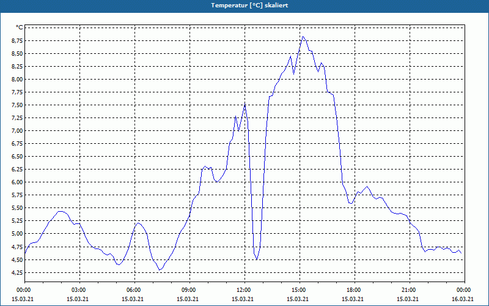This screenshot has width=489, height=306.
Task: Click the "°C" unit label atop the y-axis
Action: tap(19, 28)
